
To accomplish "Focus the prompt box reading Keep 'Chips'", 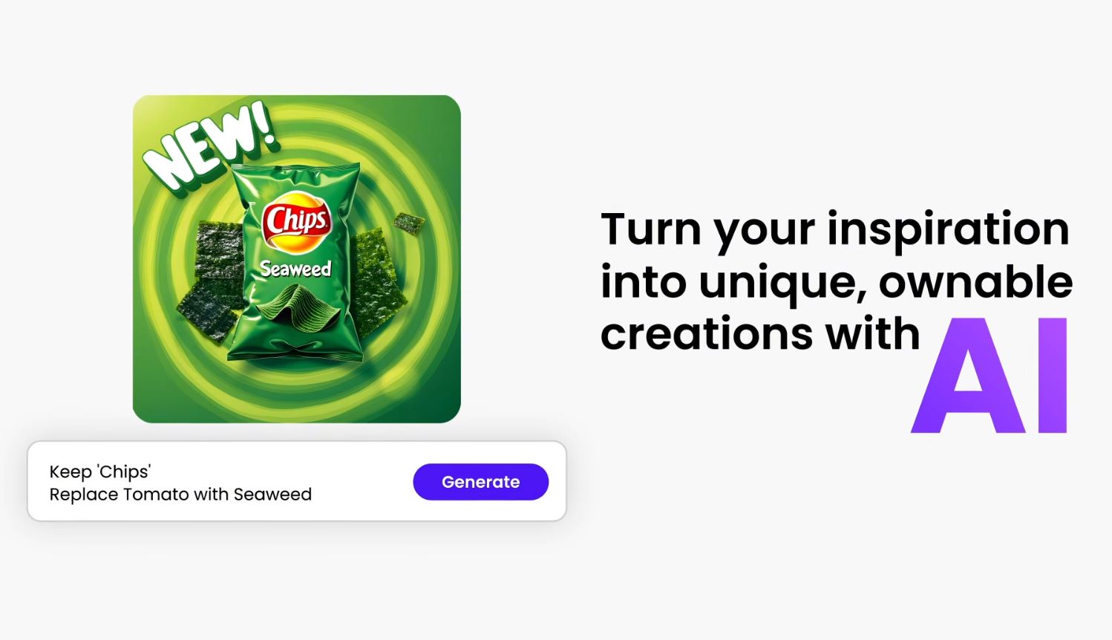I will click(296, 481).
